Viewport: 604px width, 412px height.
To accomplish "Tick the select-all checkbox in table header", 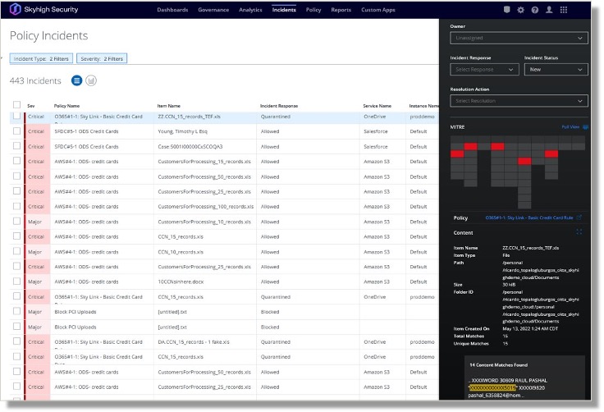I will [16, 105].
